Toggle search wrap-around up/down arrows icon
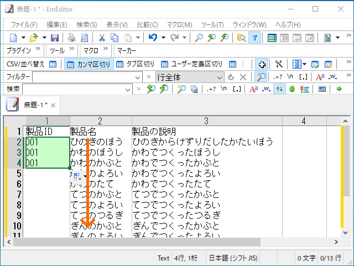Image resolution: width=354 pixels, height=266 pixels. [279, 89]
